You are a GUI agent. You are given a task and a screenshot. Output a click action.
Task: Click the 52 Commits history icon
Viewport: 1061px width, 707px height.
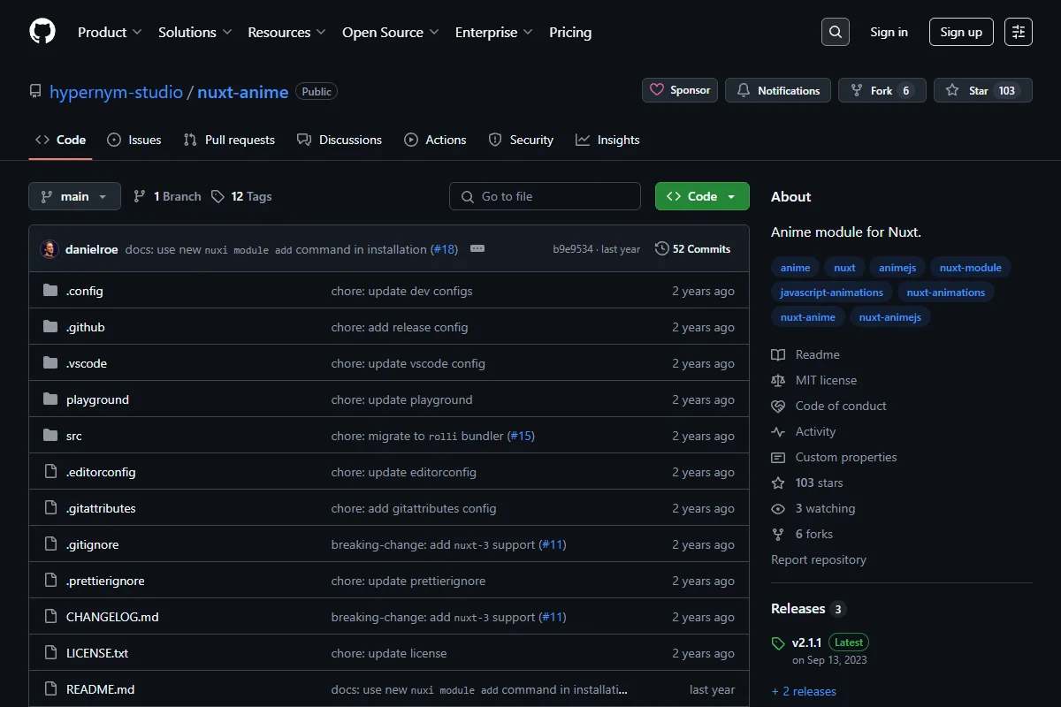pos(661,249)
